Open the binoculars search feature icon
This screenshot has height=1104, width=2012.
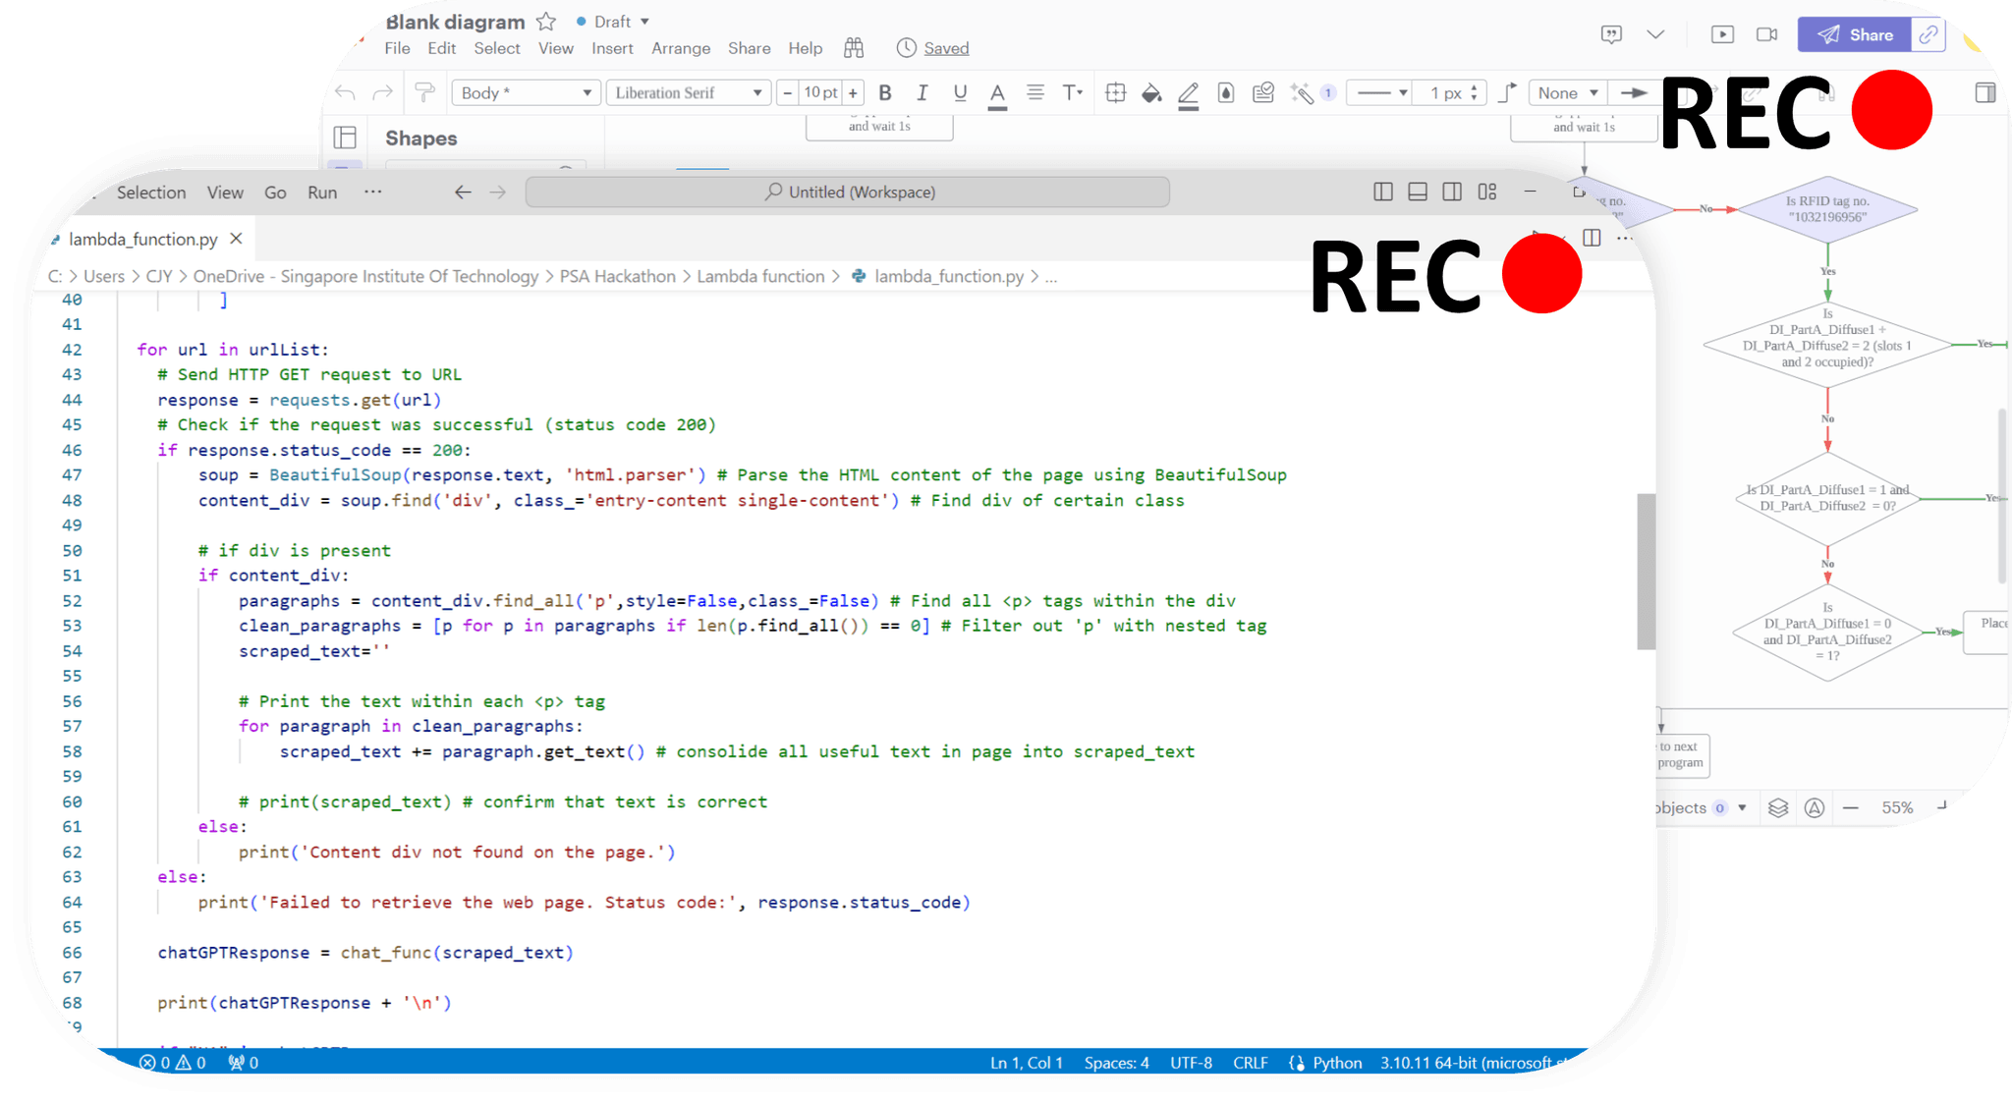854,48
